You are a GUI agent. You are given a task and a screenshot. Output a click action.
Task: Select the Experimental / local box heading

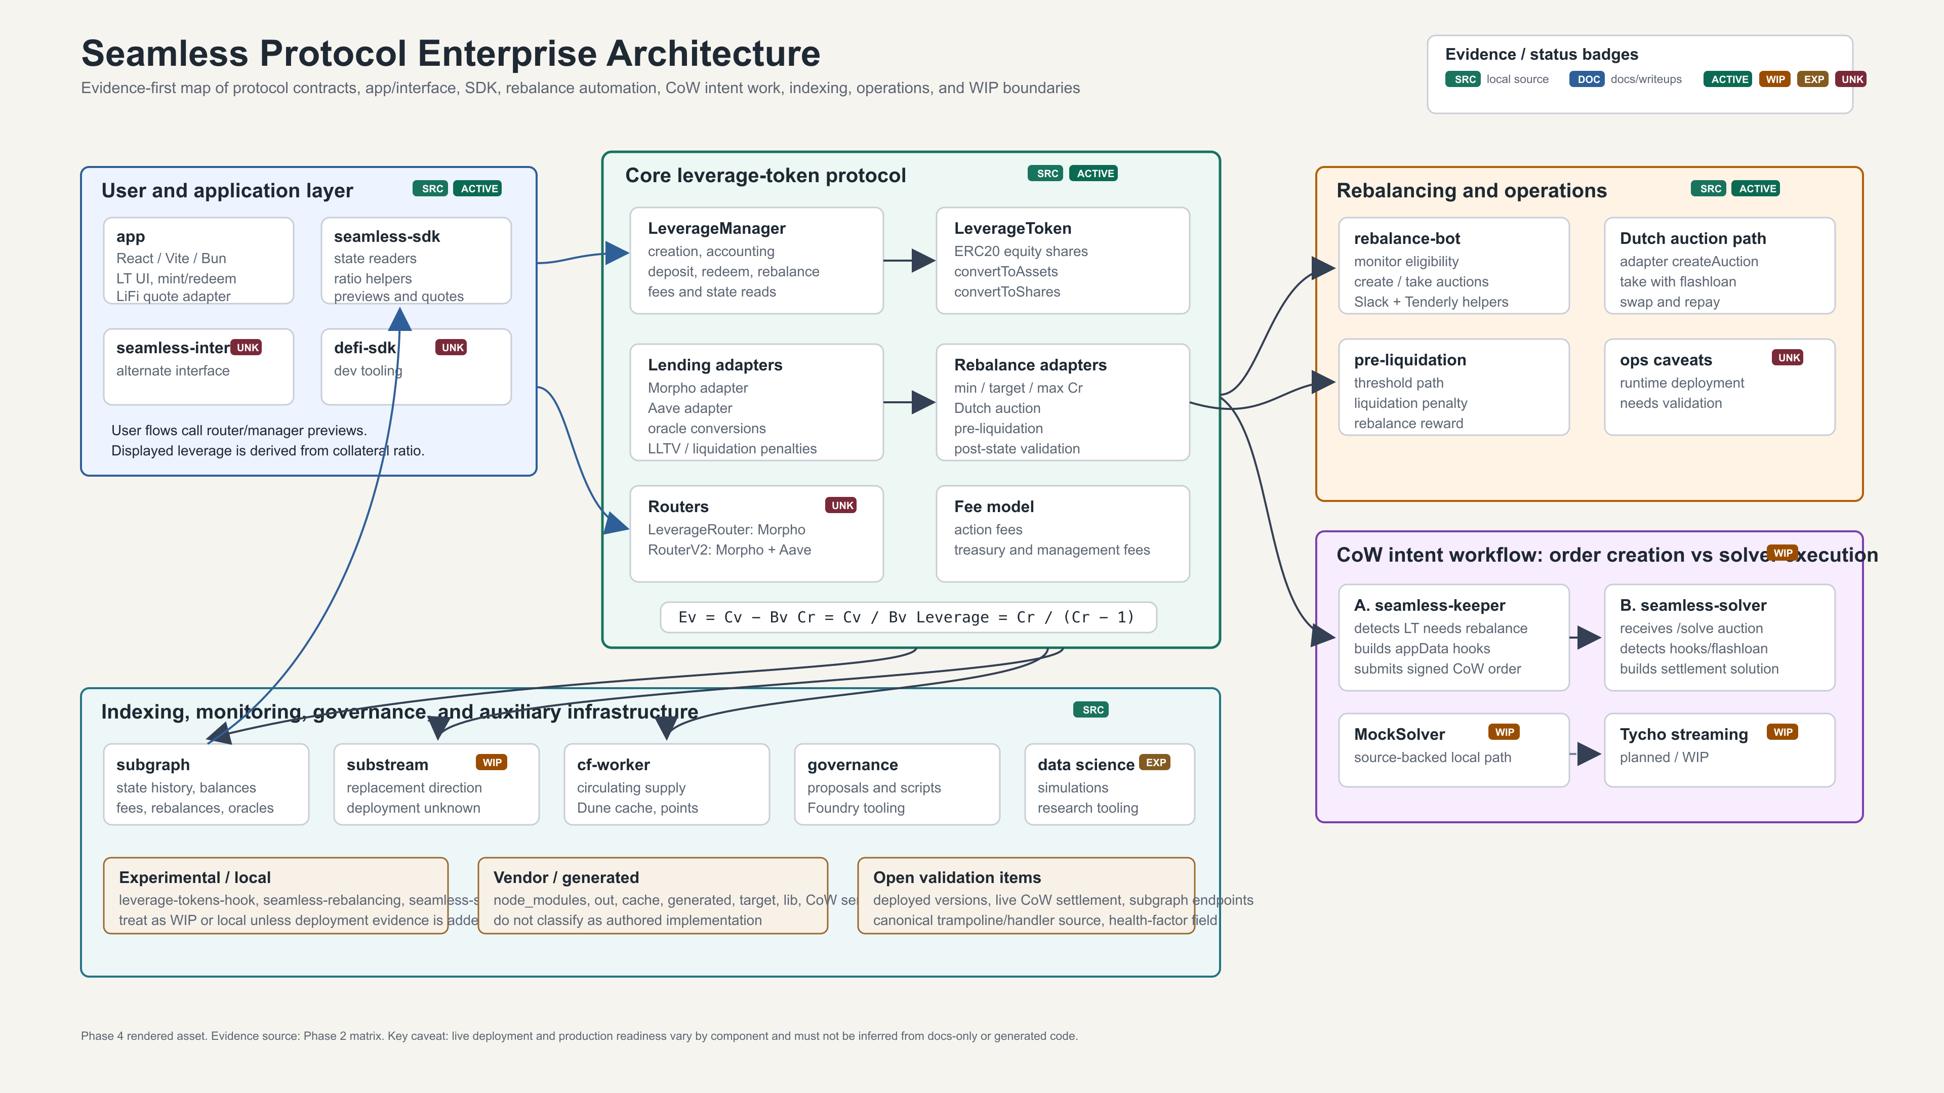195,877
